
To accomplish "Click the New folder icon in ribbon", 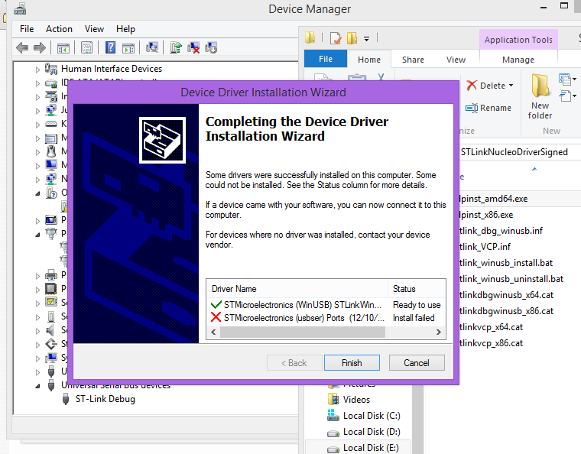I will 540,97.
